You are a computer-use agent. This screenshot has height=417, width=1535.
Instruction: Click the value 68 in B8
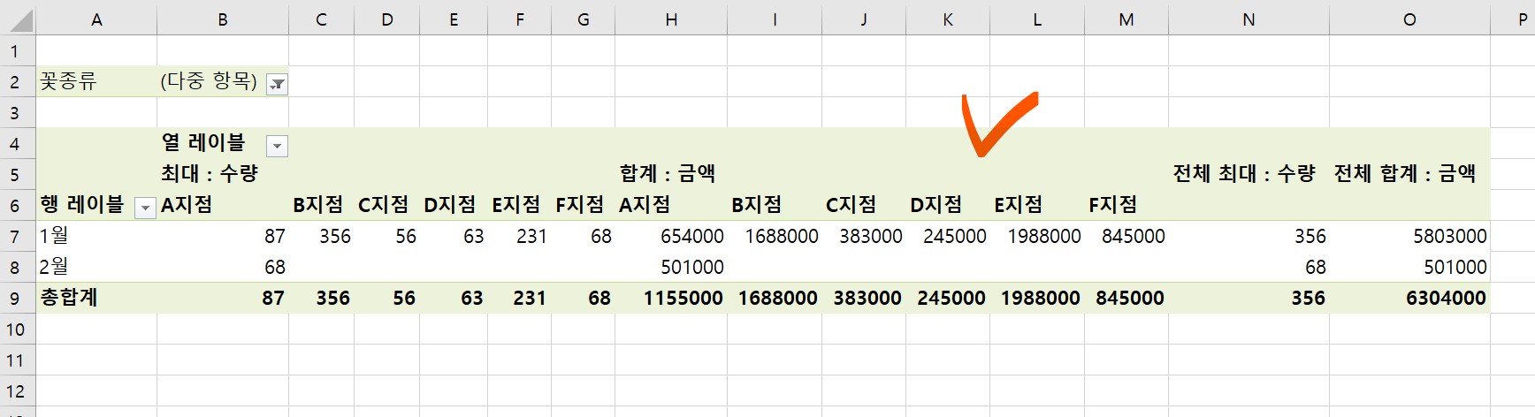coord(275,268)
